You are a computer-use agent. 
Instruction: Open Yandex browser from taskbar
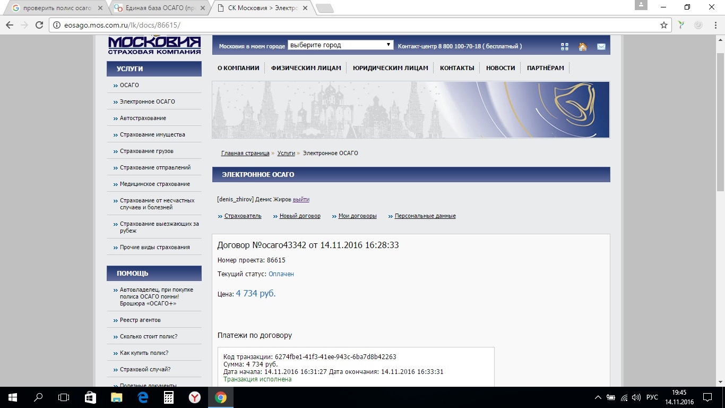point(195,397)
